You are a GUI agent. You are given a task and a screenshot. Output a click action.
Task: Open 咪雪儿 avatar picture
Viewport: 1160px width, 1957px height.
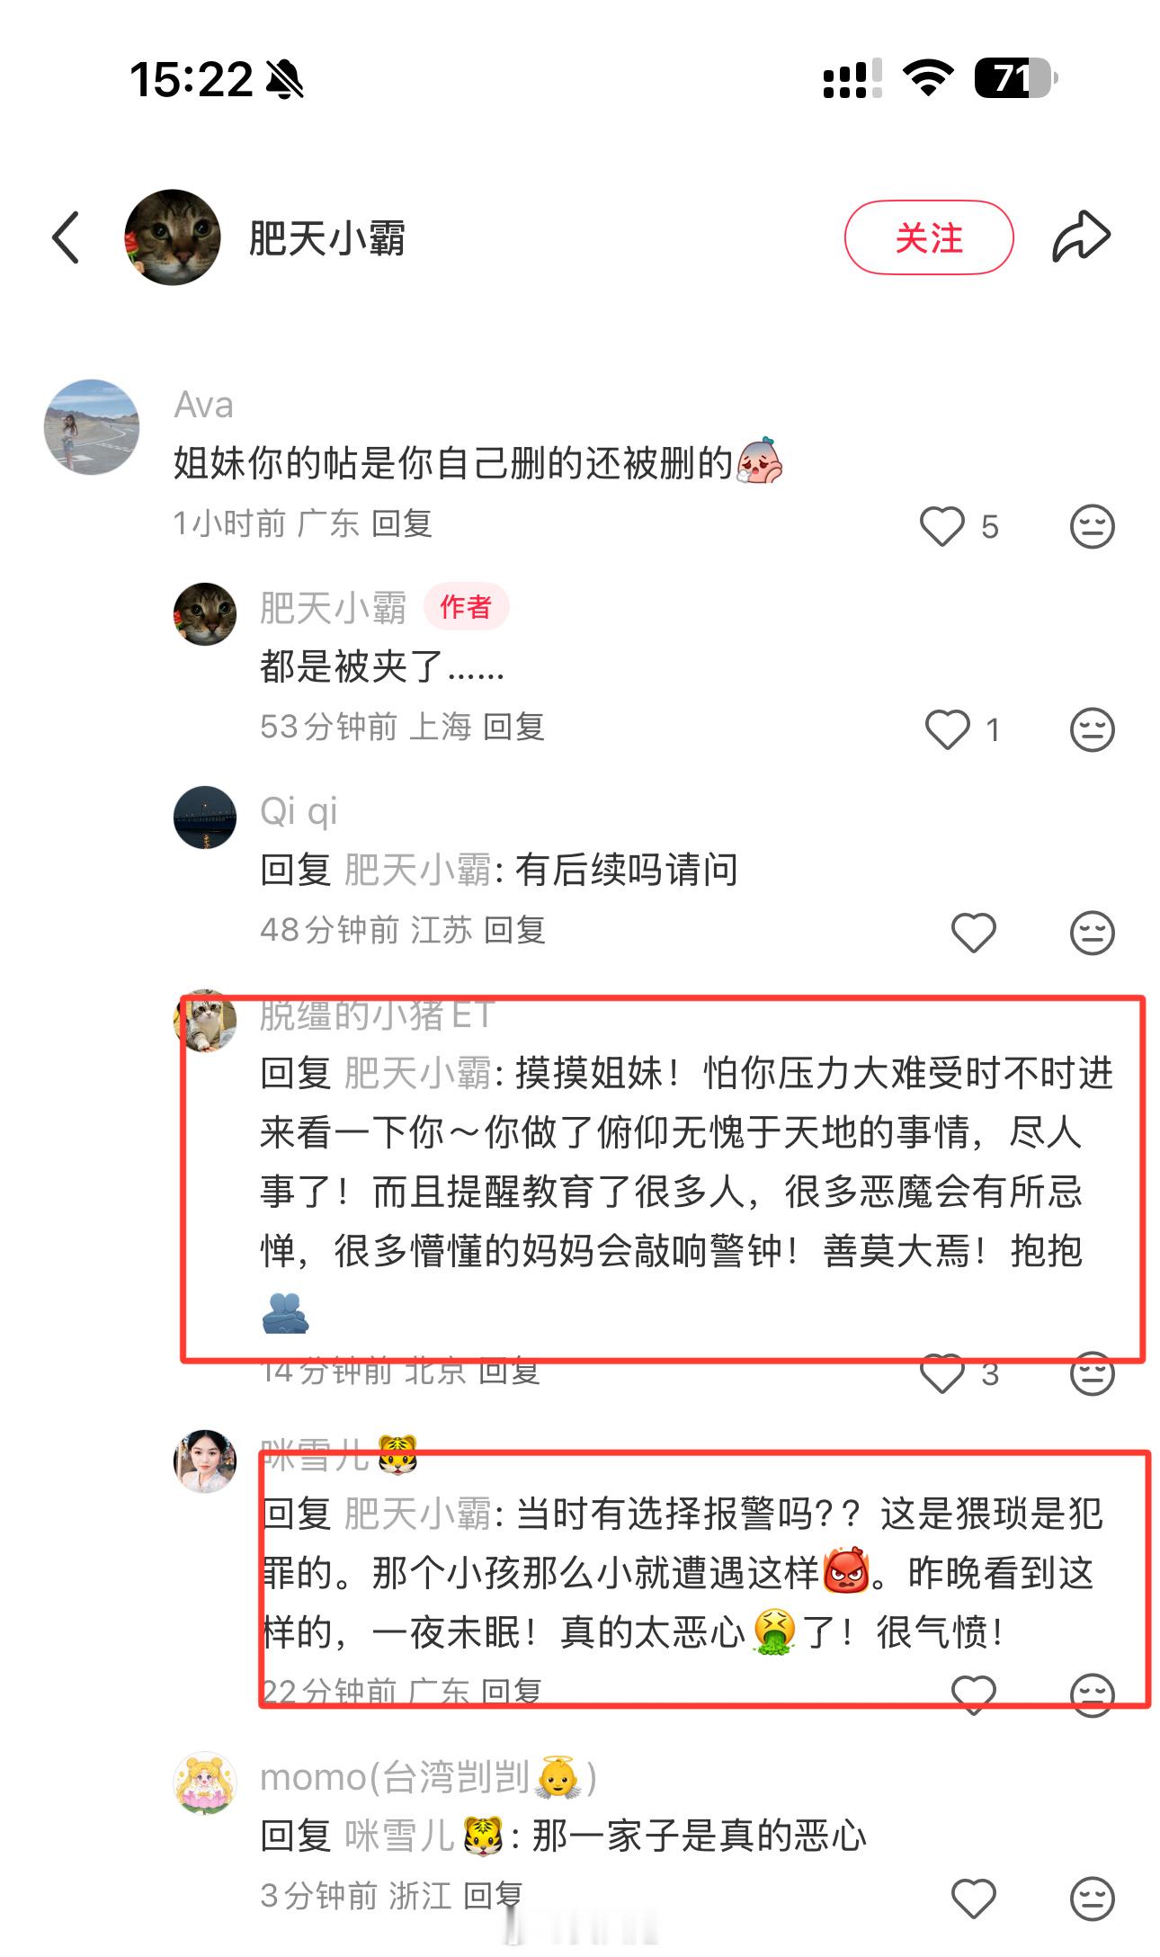coord(205,1461)
